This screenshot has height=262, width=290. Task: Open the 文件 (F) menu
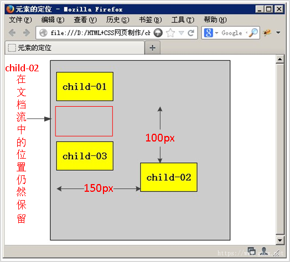click(x=20, y=20)
